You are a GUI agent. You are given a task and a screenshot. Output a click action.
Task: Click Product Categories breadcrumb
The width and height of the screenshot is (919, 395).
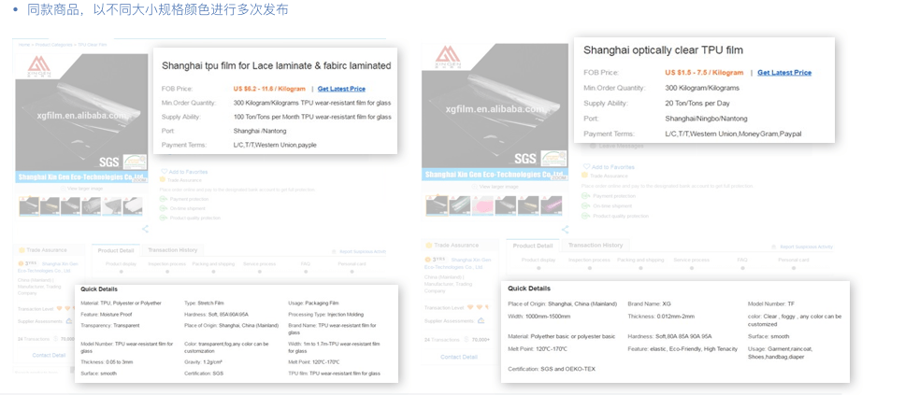[54, 45]
